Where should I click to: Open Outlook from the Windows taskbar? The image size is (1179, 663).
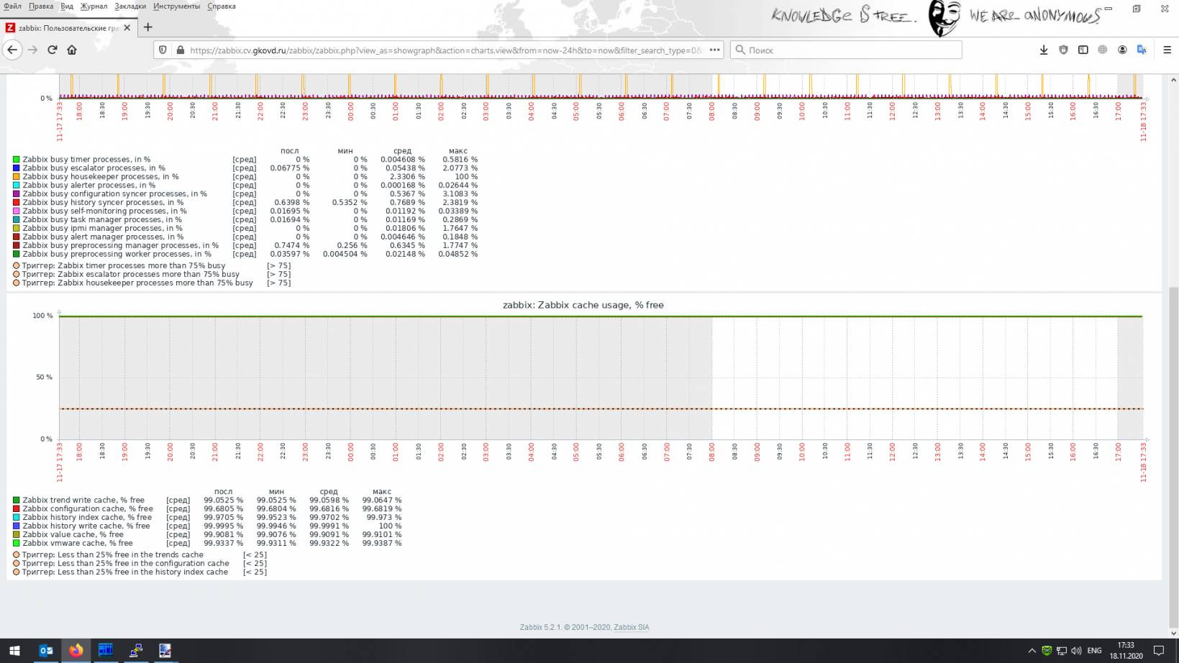pos(46,651)
